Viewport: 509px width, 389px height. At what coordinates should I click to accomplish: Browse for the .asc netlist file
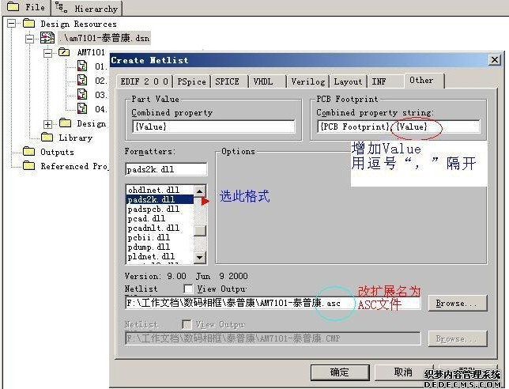(458, 303)
